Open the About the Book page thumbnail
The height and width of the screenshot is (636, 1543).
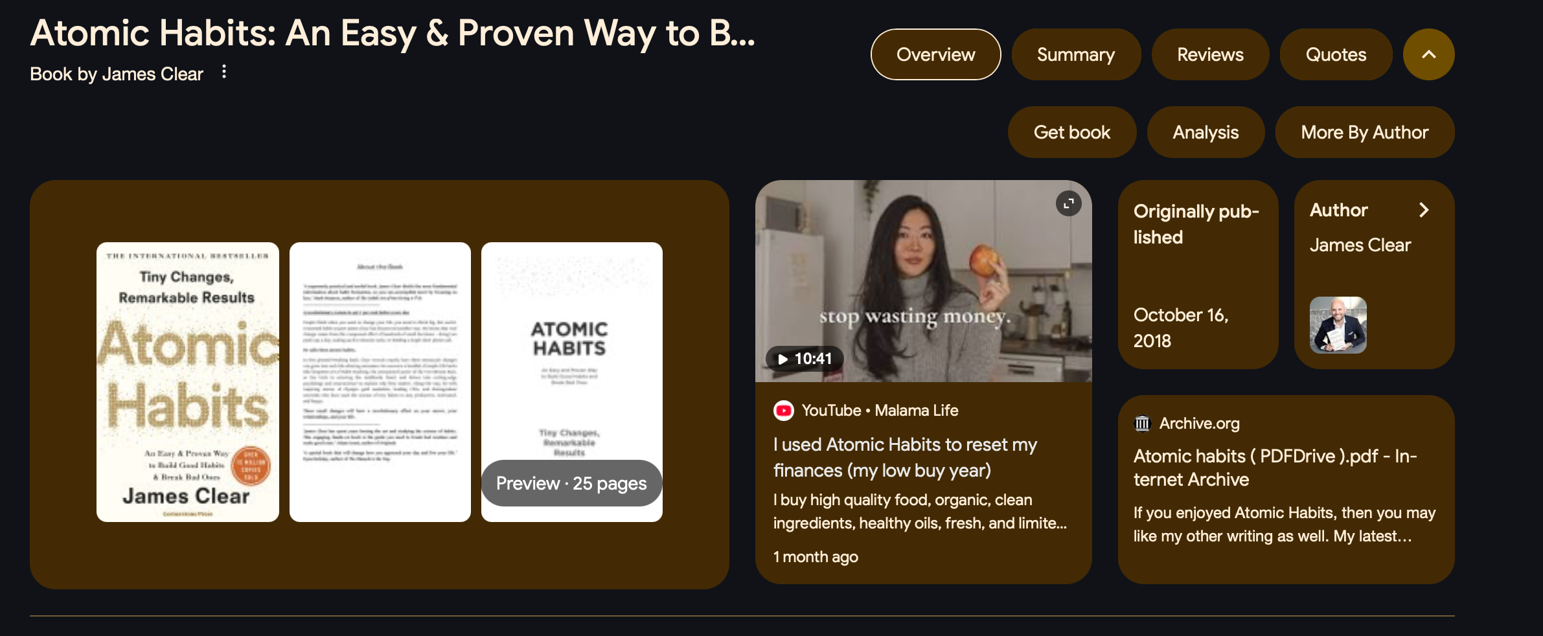(380, 382)
